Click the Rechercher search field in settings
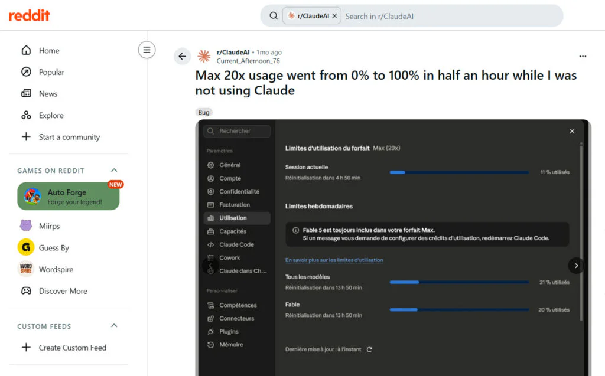The width and height of the screenshot is (605, 376). [237, 131]
